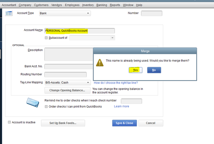Click into the Routing Number field

65,75
